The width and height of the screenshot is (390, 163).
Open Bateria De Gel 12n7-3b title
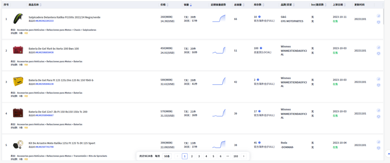pyautogui.click(x=58, y=112)
